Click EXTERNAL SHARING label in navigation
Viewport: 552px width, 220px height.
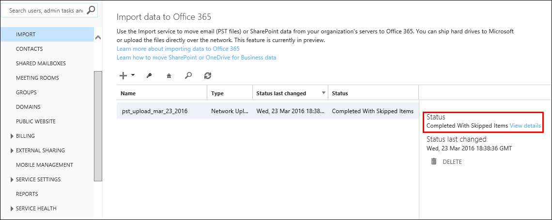[41, 150]
